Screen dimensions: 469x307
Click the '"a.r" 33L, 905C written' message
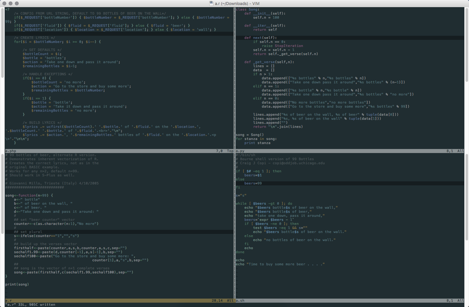30,305
